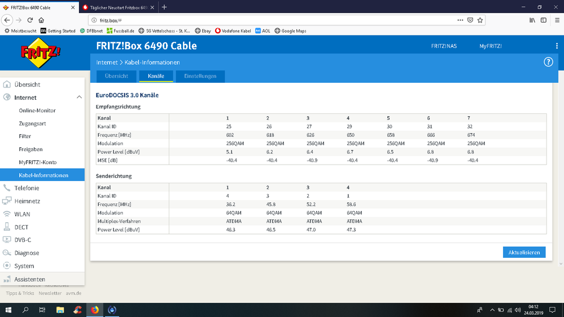Reload the page with the refresh icon
Viewport: 564px width, 317px height.
(x=30, y=20)
